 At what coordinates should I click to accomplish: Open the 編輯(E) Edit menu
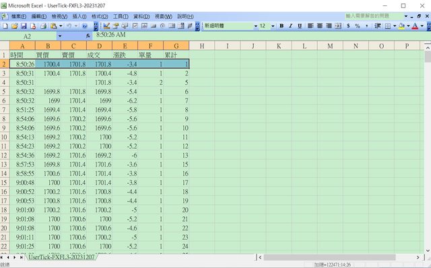[39, 16]
